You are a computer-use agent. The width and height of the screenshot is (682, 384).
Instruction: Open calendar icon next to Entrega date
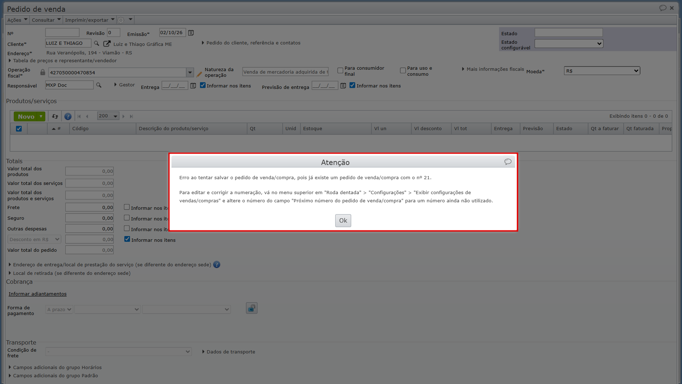[193, 86]
